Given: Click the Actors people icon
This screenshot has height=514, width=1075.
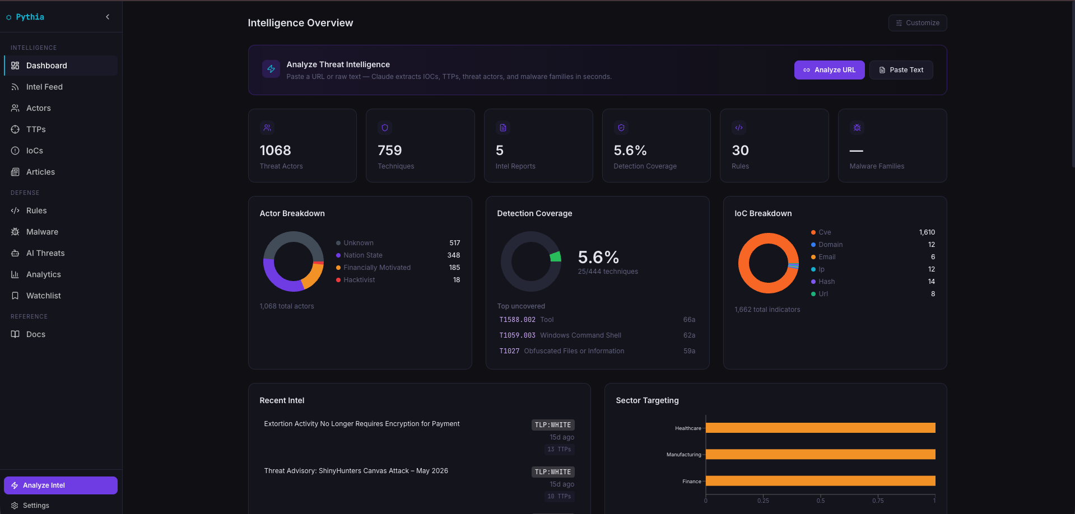Looking at the screenshot, I should [15, 108].
